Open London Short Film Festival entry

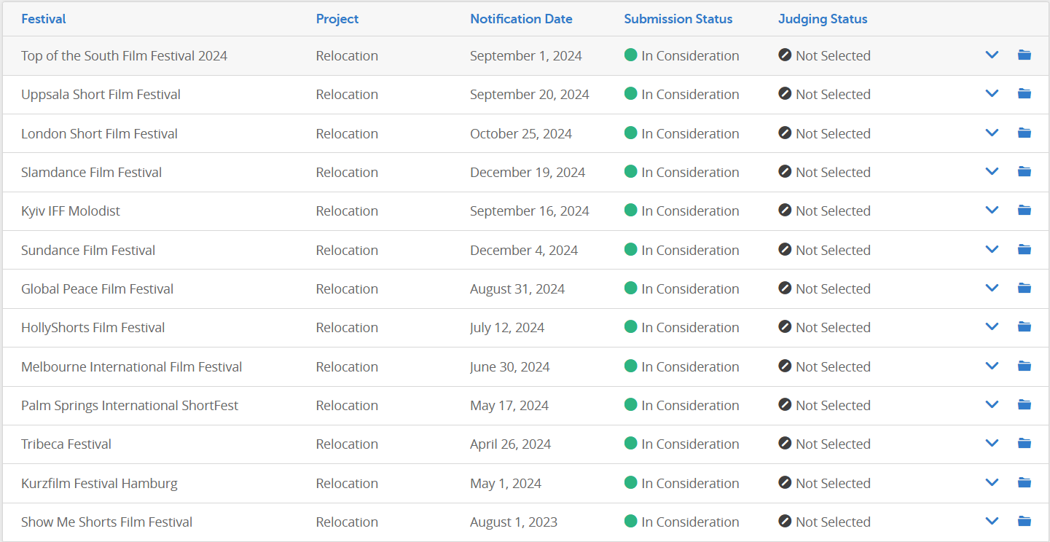click(x=99, y=133)
